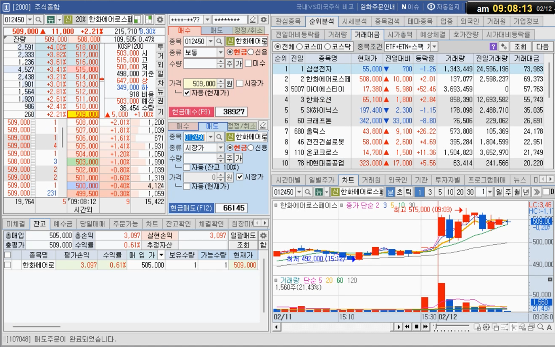The width and height of the screenshot is (555, 347).
Task: Switch to 예수금 tab
Action: click(x=63, y=224)
